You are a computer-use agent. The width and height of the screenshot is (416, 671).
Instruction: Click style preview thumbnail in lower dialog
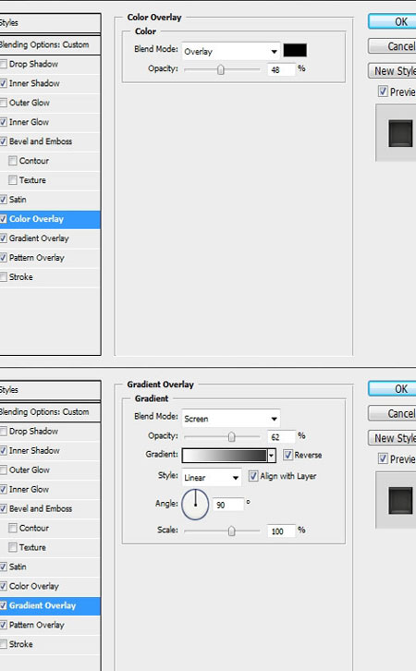point(400,500)
